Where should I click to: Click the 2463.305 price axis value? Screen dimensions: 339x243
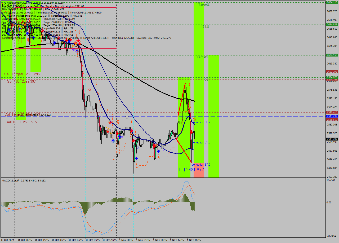tap(332, 177)
